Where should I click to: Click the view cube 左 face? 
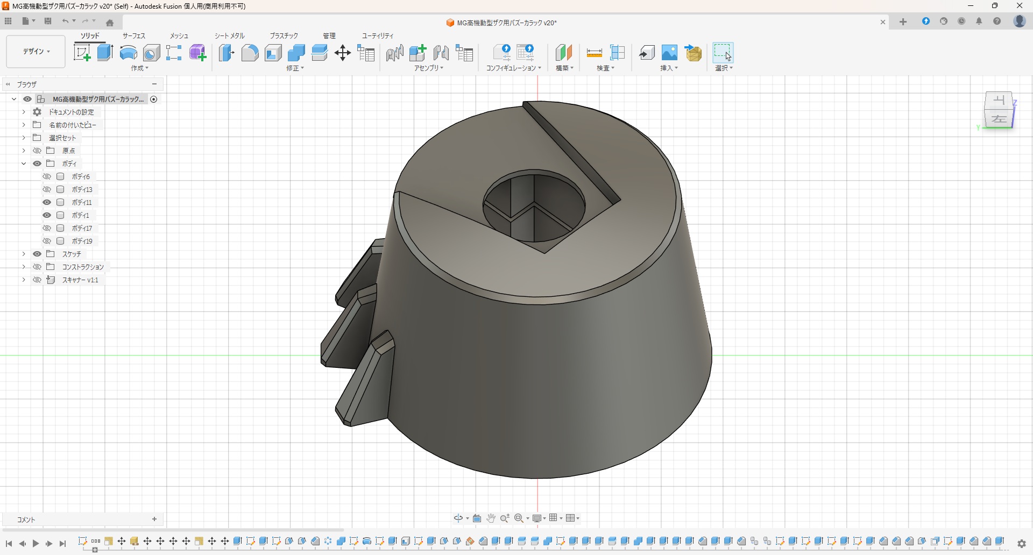click(x=999, y=119)
